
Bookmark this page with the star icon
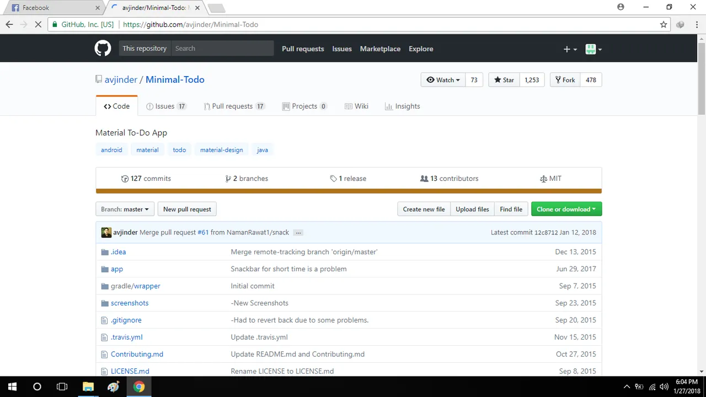pos(664,24)
